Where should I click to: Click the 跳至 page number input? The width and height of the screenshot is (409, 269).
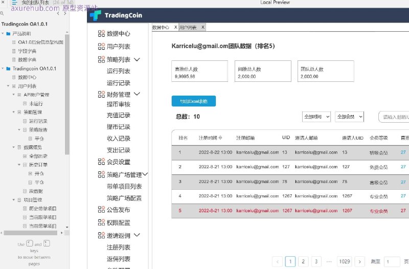(393, 262)
